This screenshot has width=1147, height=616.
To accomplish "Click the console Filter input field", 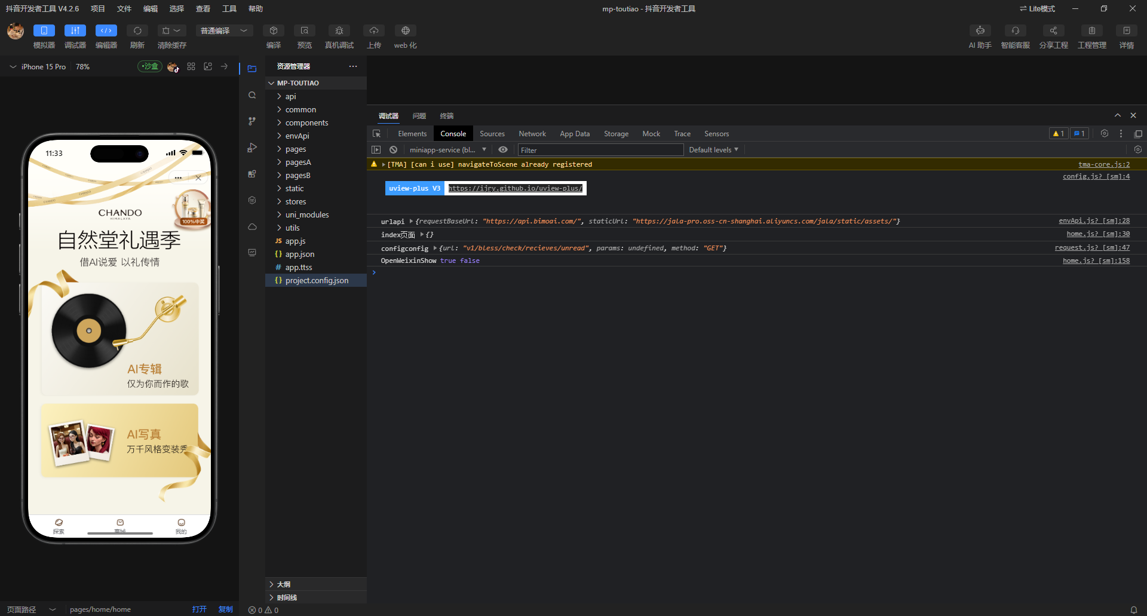I will click(600, 150).
